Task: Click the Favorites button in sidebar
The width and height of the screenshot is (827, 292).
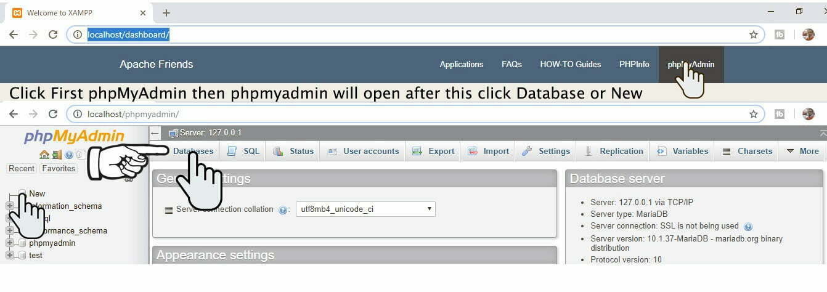Action: (x=59, y=168)
